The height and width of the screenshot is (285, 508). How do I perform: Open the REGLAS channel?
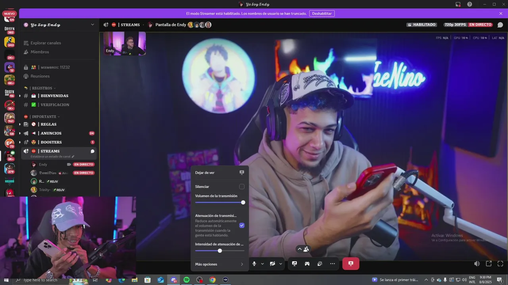click(x=59, y=124)
